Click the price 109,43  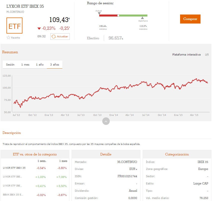pos(60,20)
